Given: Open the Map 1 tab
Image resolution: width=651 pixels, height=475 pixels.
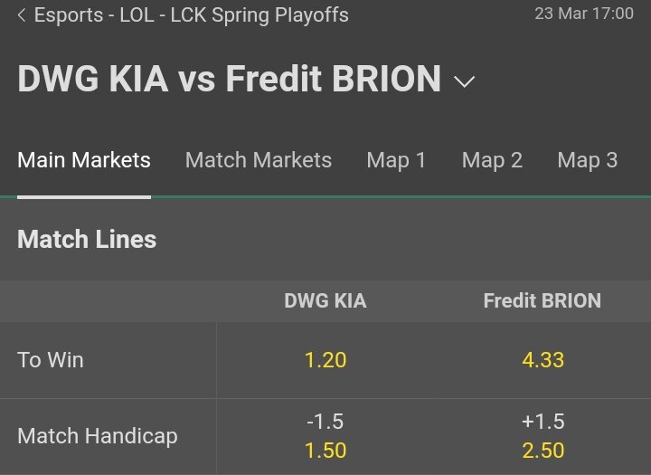Looking at the screenshot, I should (396, 160).
